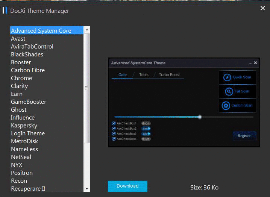Select the Booster theme
The width and height of the screenshot is (270, 197).
[47, 62]
